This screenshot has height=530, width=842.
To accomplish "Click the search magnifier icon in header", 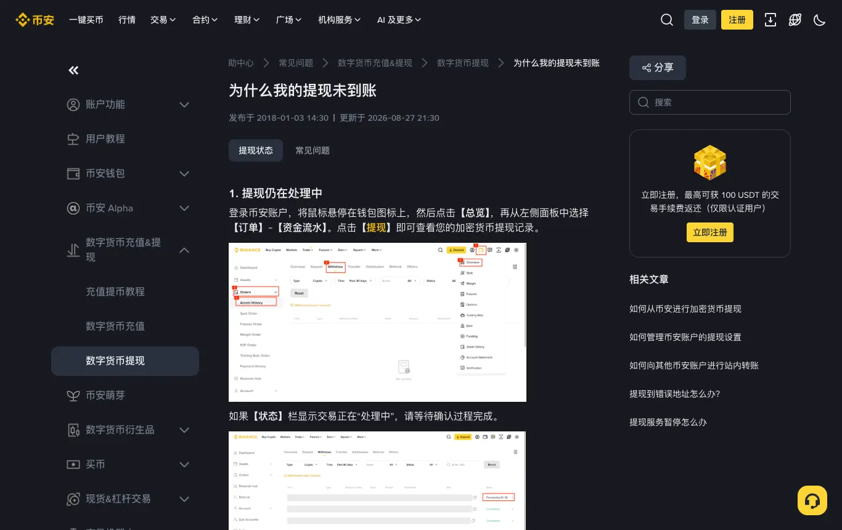I will [x=667, y=20].
